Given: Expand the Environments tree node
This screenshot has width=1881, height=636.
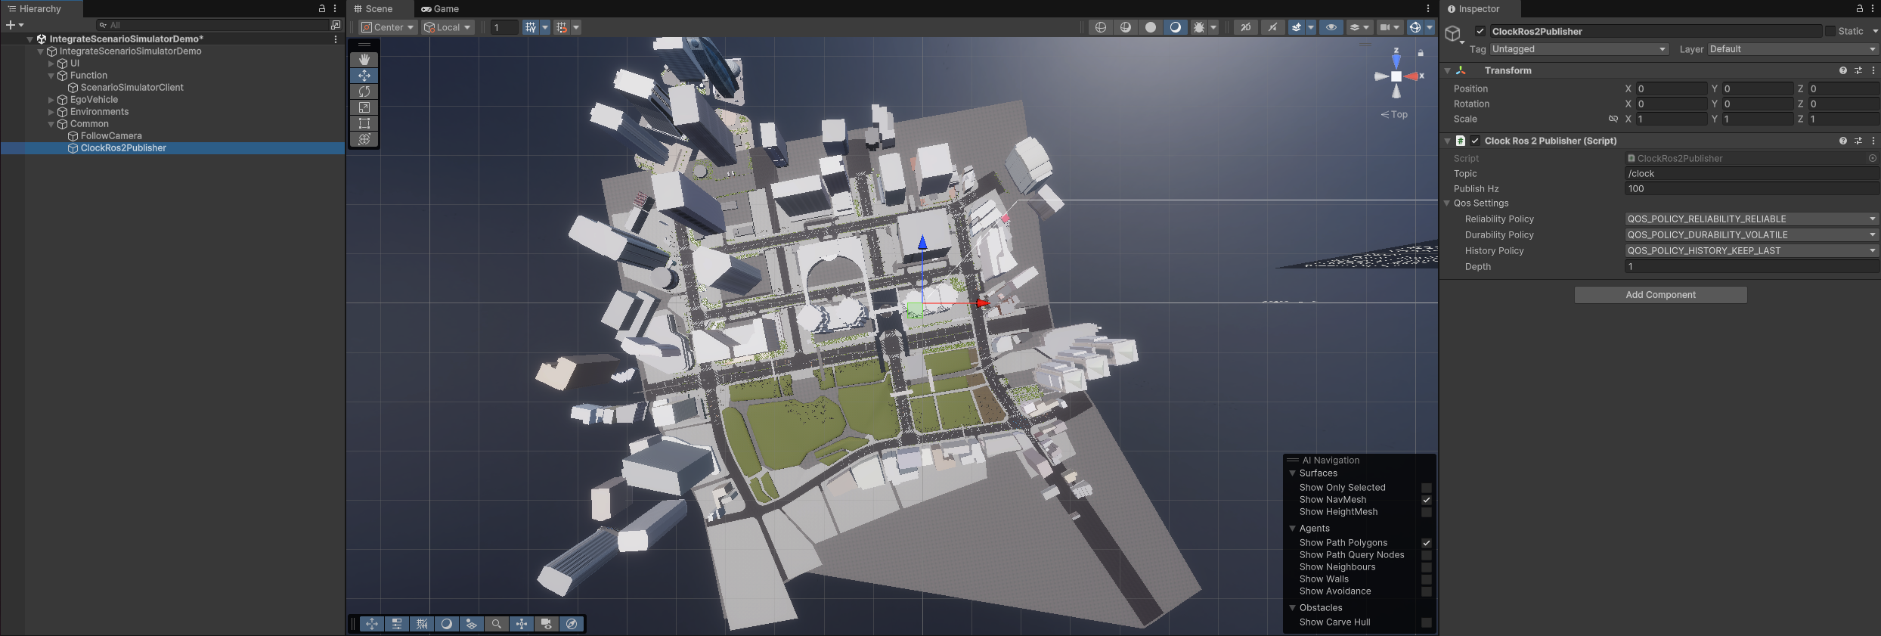Looking at the screenshot, I should 51,112.
